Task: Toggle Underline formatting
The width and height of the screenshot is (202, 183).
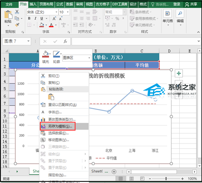Action: [42, 19]
